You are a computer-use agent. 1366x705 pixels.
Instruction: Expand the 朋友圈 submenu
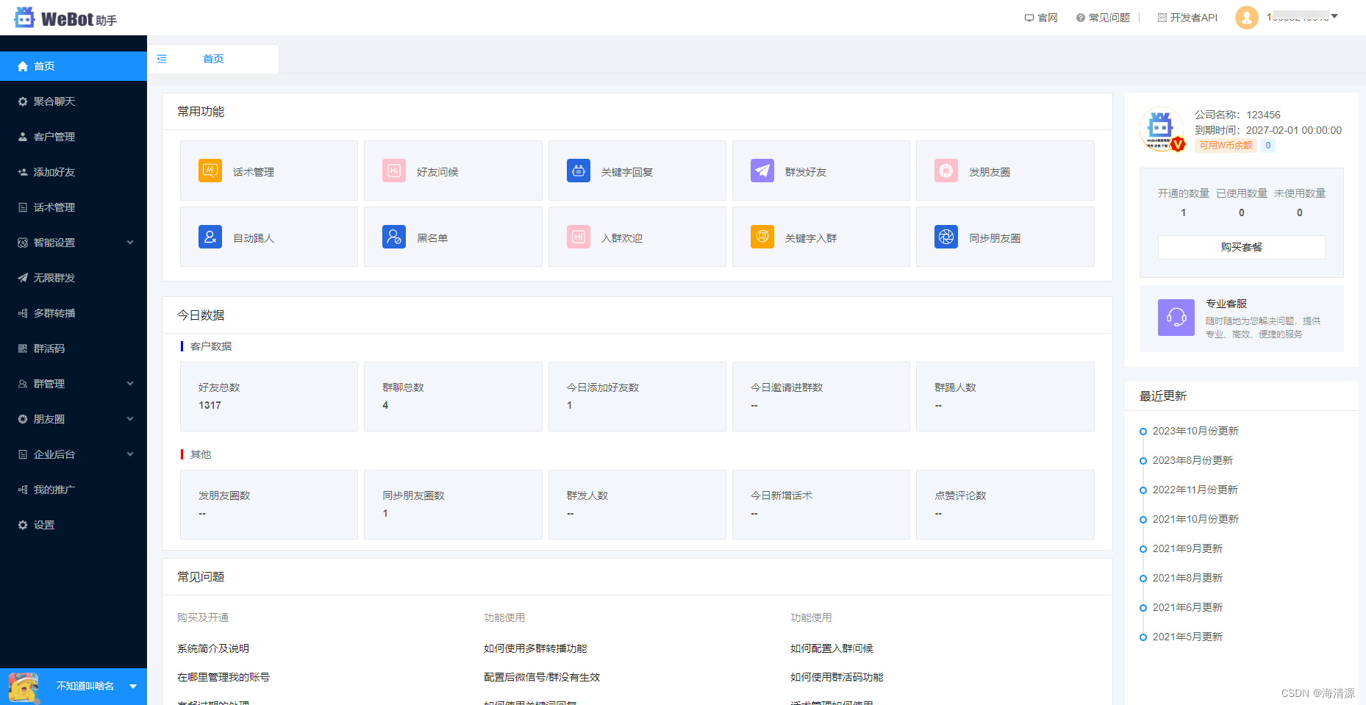(x=74, y=419)
